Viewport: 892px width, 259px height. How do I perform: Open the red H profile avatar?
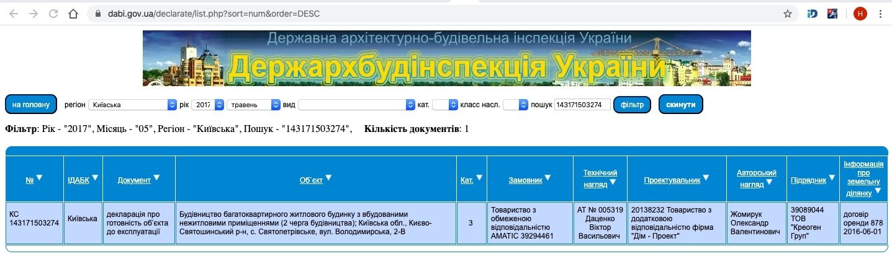[x=860, y=13]
